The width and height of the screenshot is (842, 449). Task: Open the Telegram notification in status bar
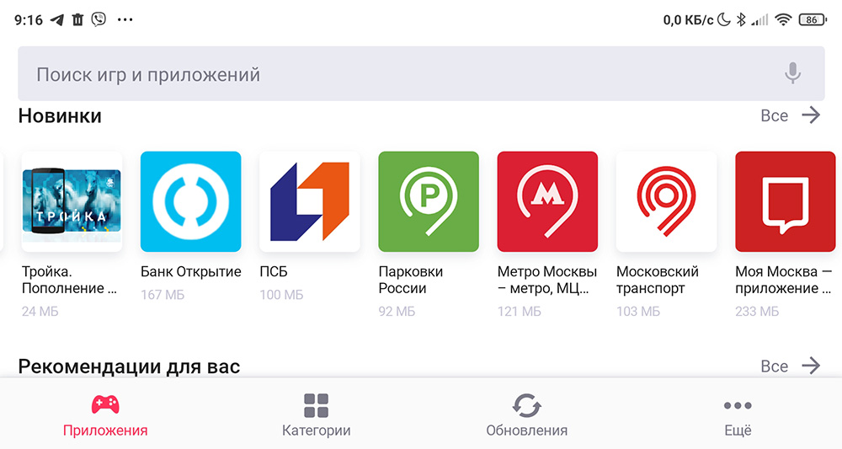[x=57, y=20]
